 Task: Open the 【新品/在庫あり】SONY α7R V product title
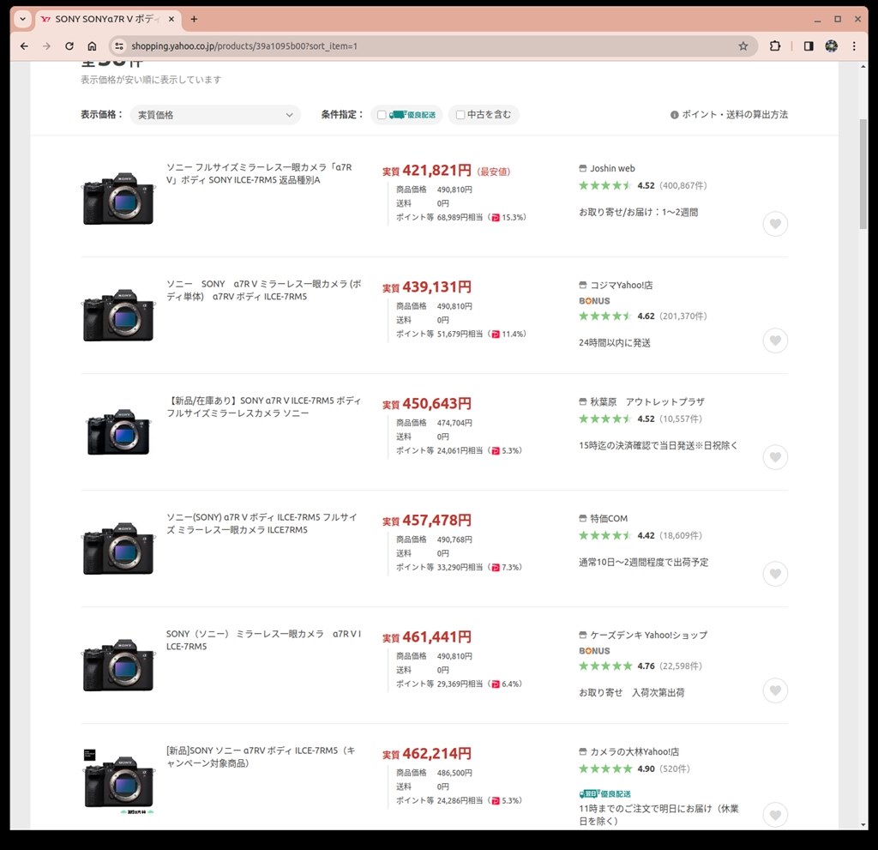(x=263, y=407)
